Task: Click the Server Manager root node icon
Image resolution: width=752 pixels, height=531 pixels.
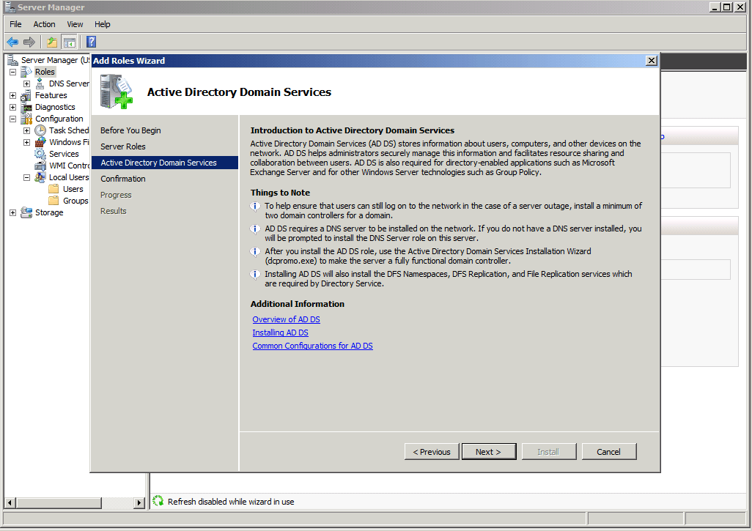Action: (x=13, y=60)
